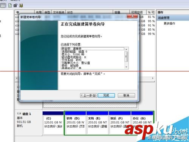Click the volume row showing 99 %
Viewport: 189px width, 142px height.
85,34
